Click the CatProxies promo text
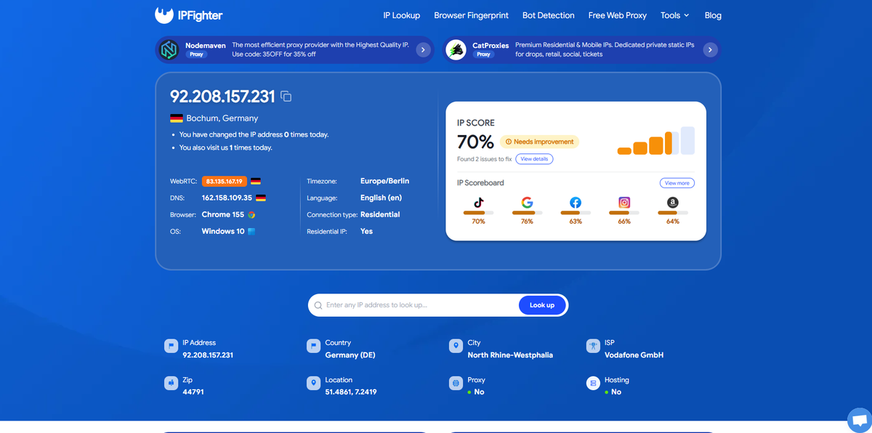This screenshot has height=433, width=872. tap(605, 49)
